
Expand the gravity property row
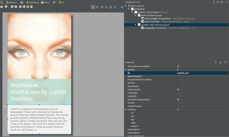coord(125,70)
